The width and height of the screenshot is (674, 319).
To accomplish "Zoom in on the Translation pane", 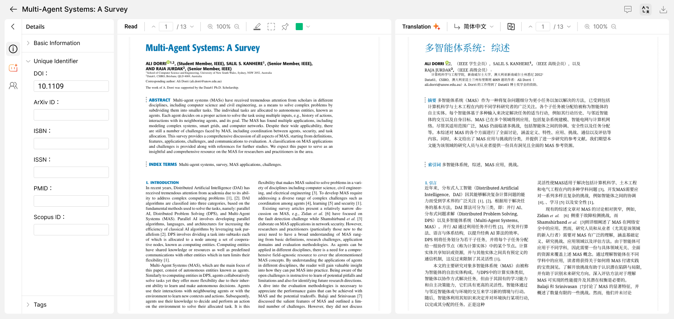I will click(x=587, y=27).
